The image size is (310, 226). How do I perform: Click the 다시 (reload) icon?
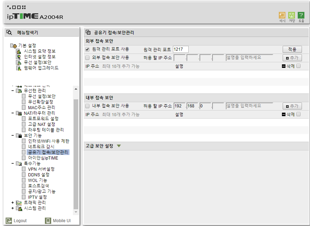(x=282, y=15)
